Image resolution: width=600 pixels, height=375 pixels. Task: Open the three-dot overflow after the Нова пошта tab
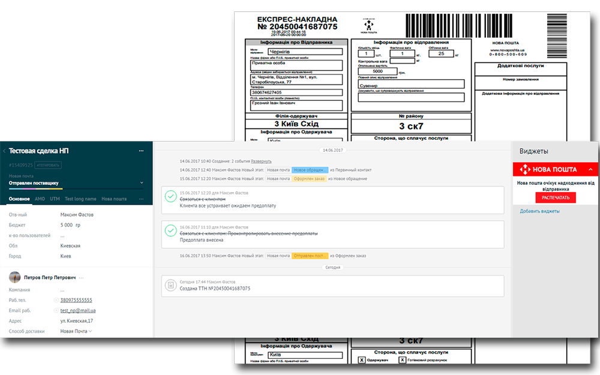(x=141, y=199)
